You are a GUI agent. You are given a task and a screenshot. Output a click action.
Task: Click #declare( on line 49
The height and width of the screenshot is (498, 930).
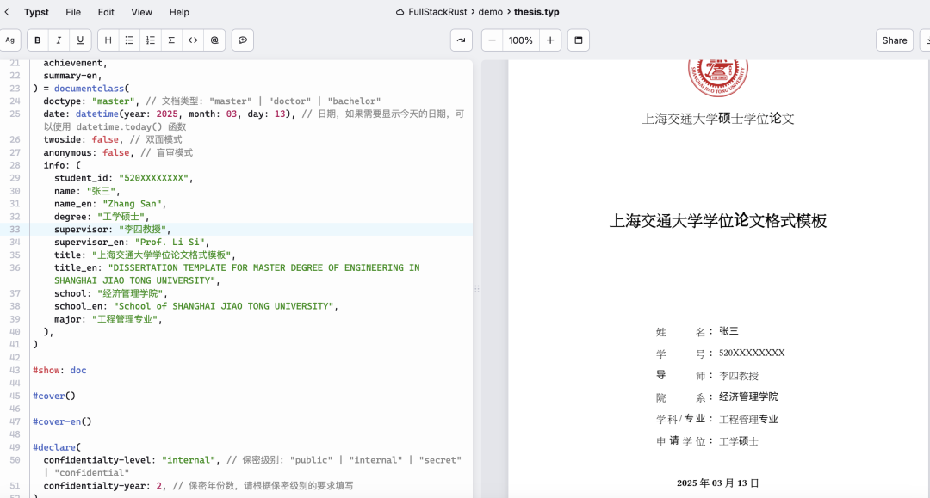(x=57, y=447)
